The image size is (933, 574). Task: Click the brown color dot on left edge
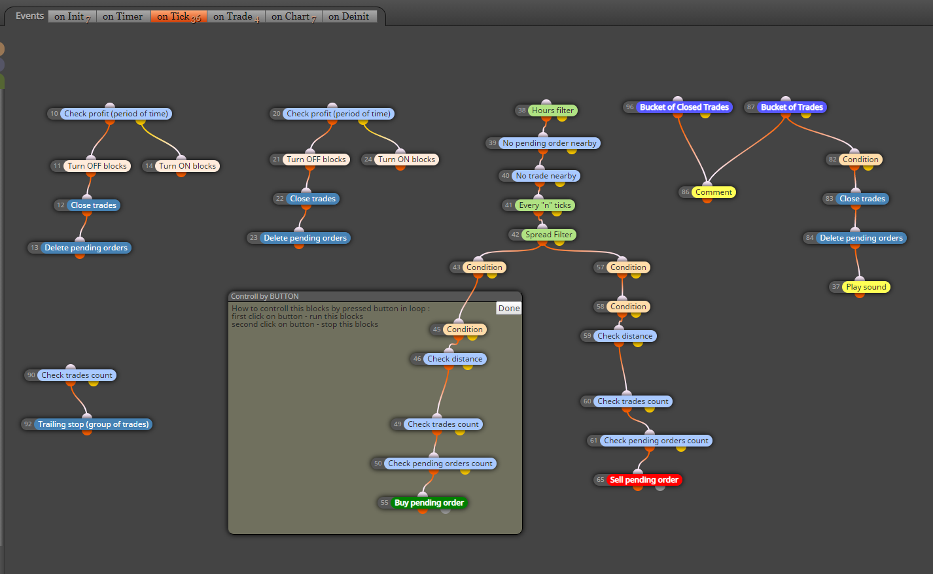[x=1, y=49]
